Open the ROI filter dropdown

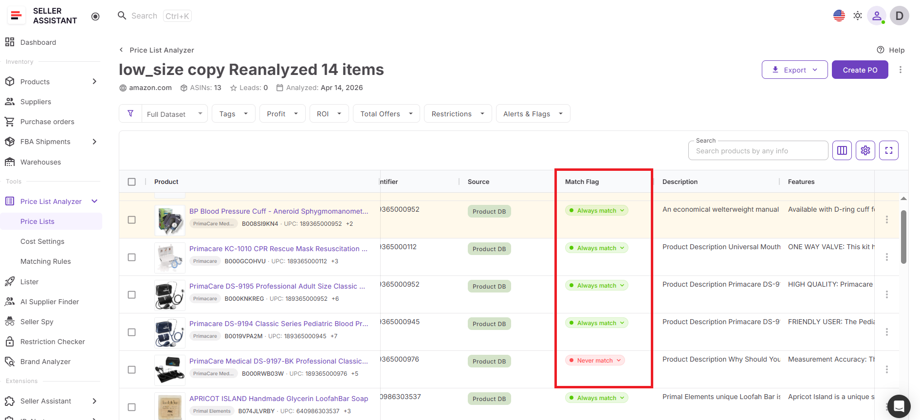[x=329, y=113]
